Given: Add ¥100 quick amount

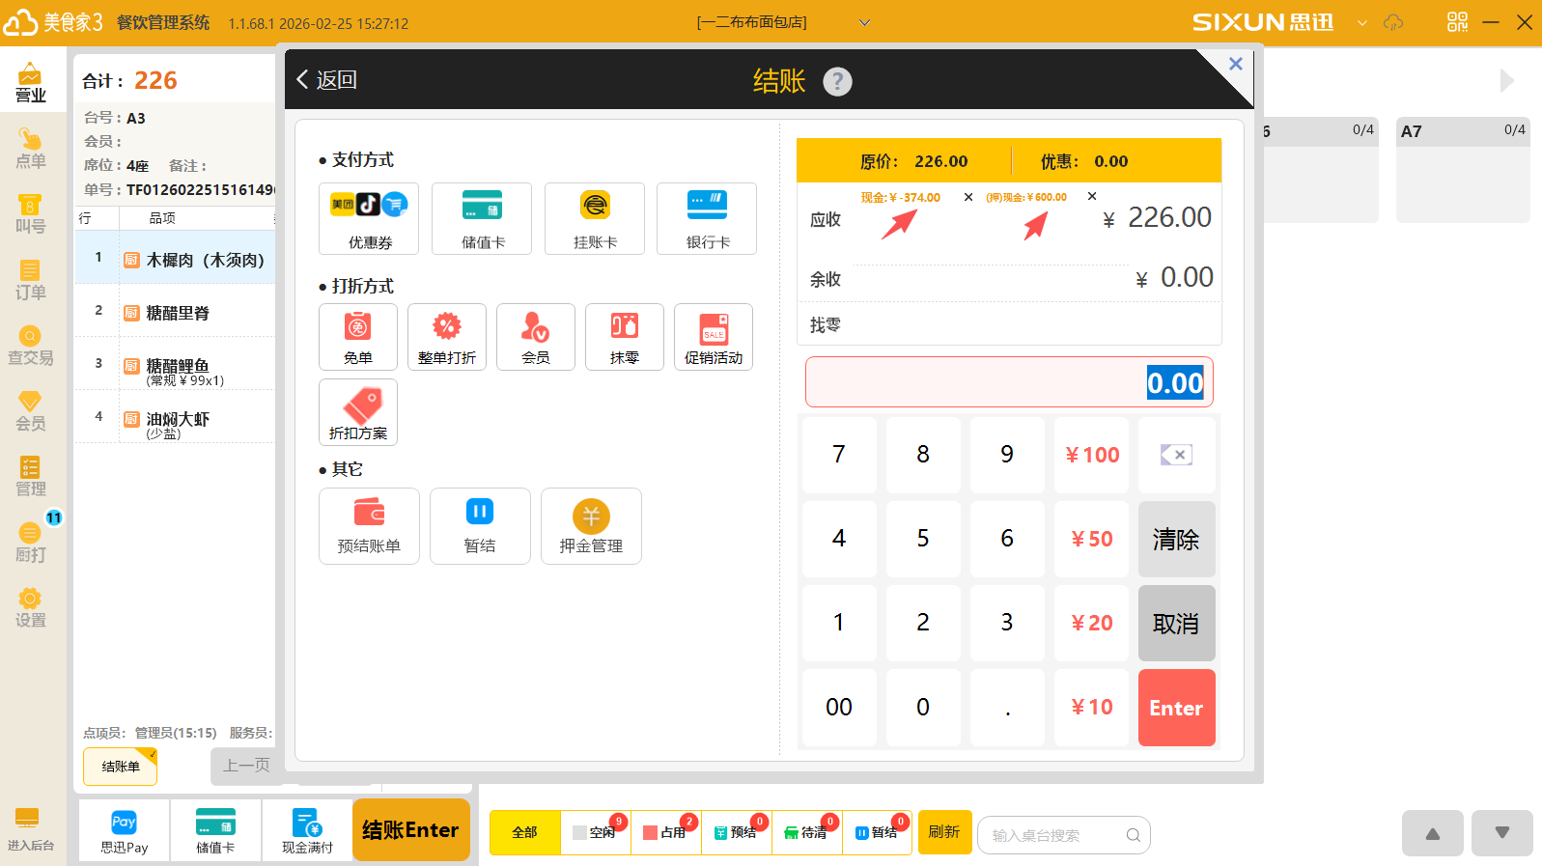Looking at the screenshot, I should point(1091,455).
